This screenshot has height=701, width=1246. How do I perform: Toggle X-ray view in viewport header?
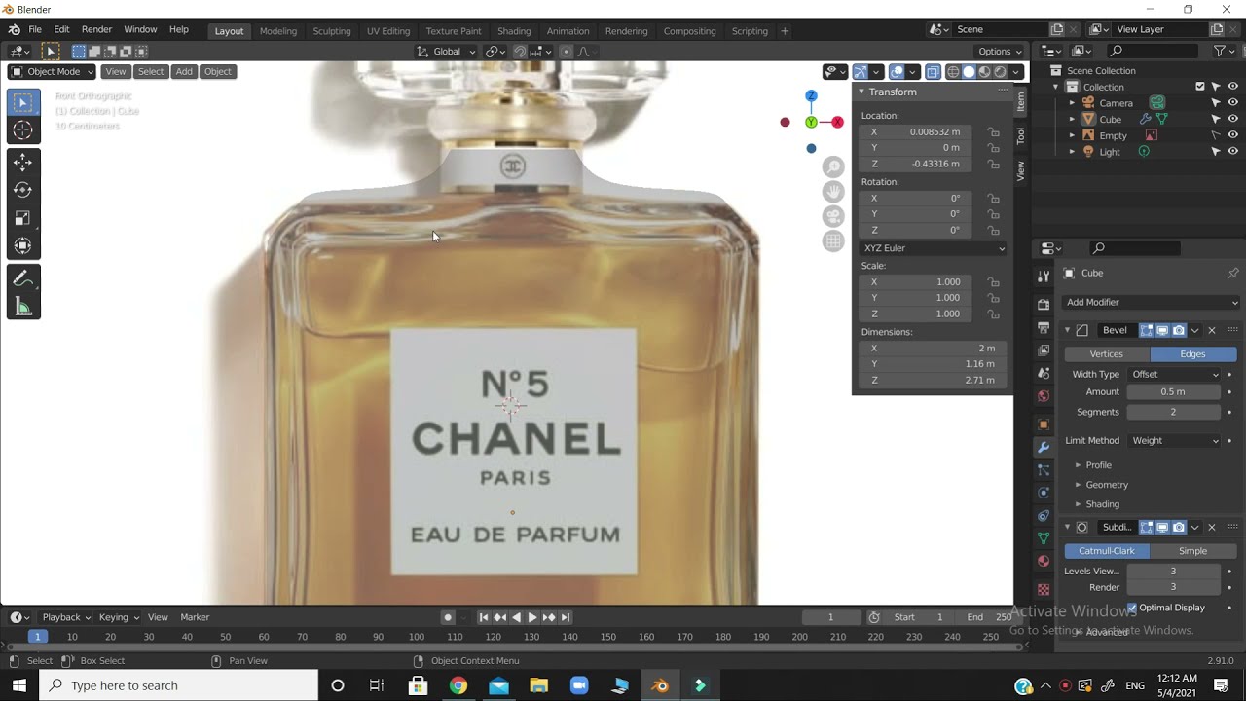pyautogui.click(x=933, y=71)
